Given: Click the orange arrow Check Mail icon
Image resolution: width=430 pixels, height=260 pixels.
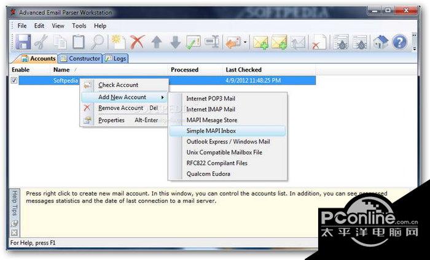Looking at the screenshot, I should (233, 42).
